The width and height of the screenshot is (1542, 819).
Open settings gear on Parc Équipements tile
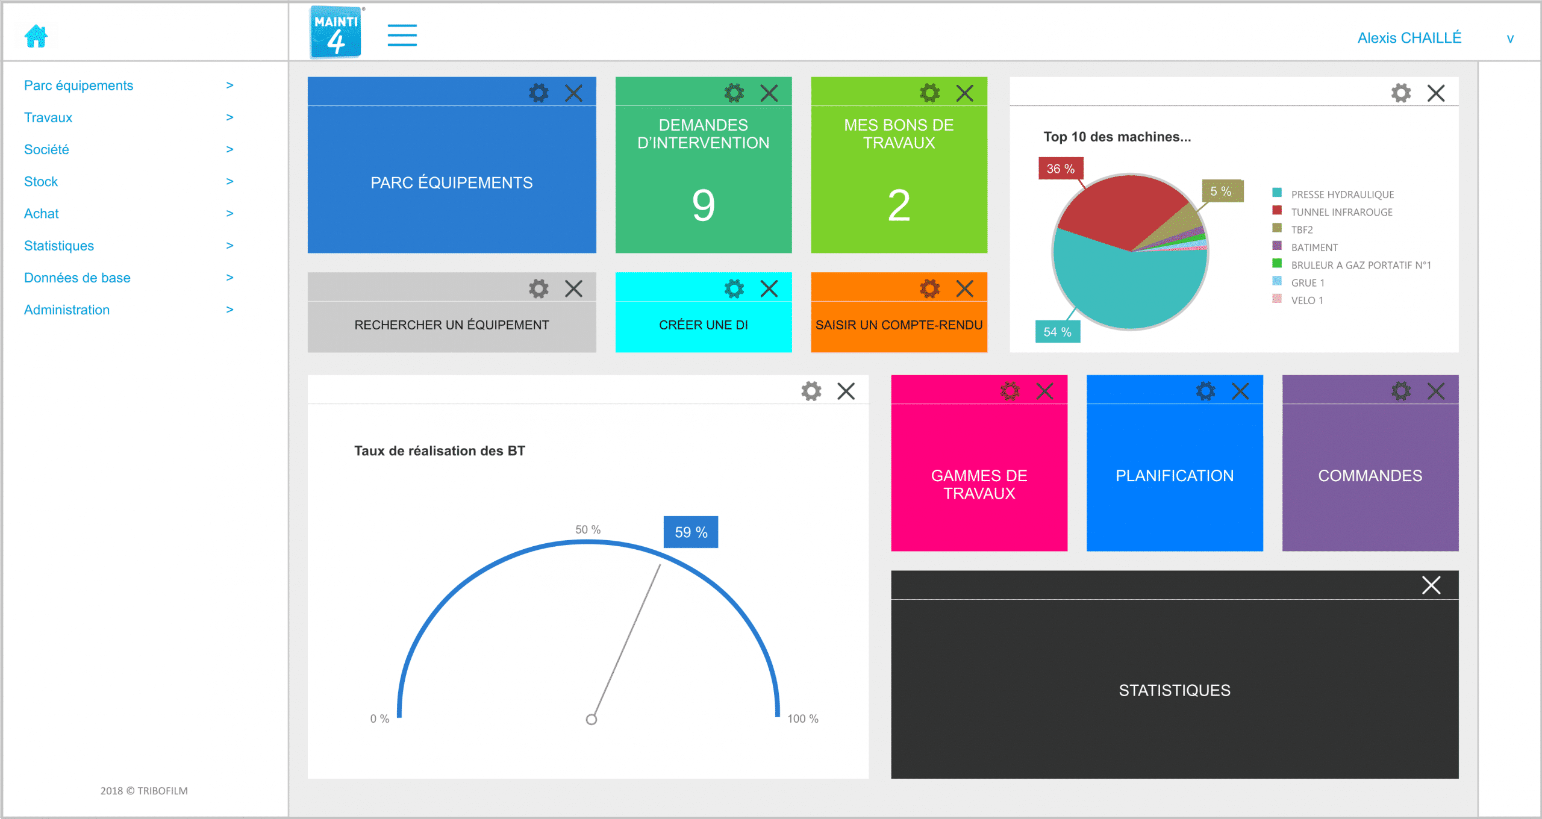[x=538, y=93]
